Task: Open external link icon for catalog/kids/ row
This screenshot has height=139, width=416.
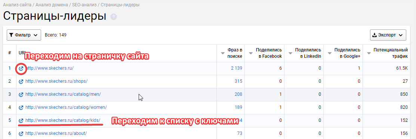Action: pos(21,120)
